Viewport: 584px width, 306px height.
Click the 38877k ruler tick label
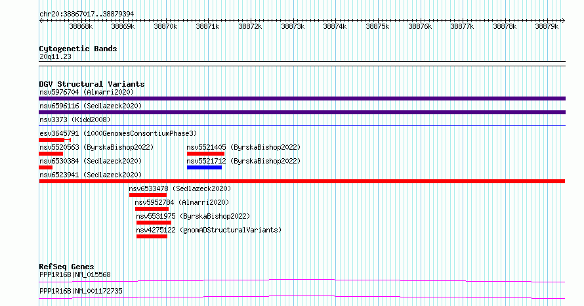(462, 26)
